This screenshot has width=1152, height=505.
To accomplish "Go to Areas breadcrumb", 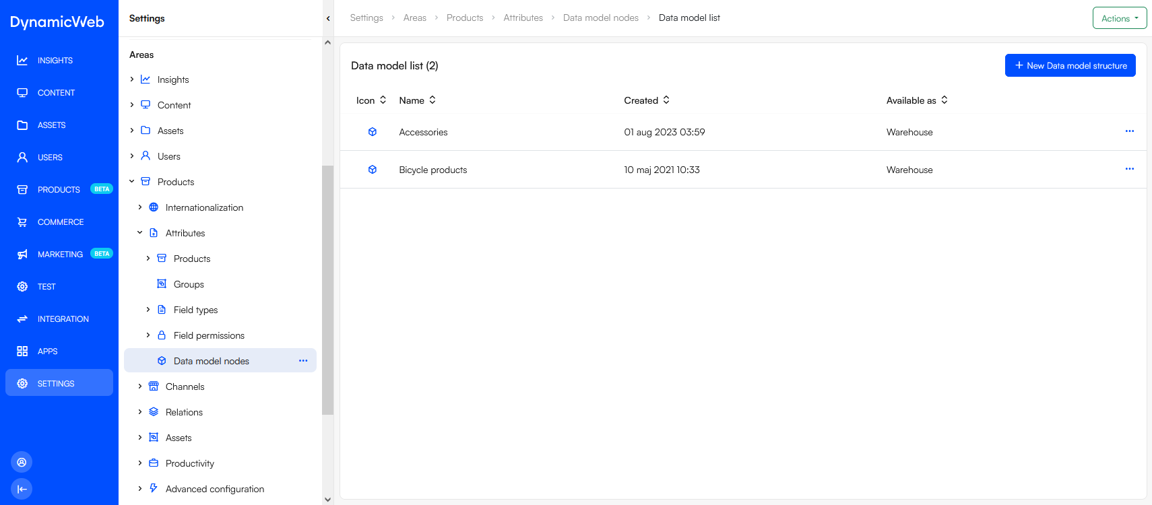I will pyautogui.click(x=415, y=18).
